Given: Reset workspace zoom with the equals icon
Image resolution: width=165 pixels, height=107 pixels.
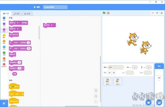Looking at the screenshot, I should click(x=96, y=102).
